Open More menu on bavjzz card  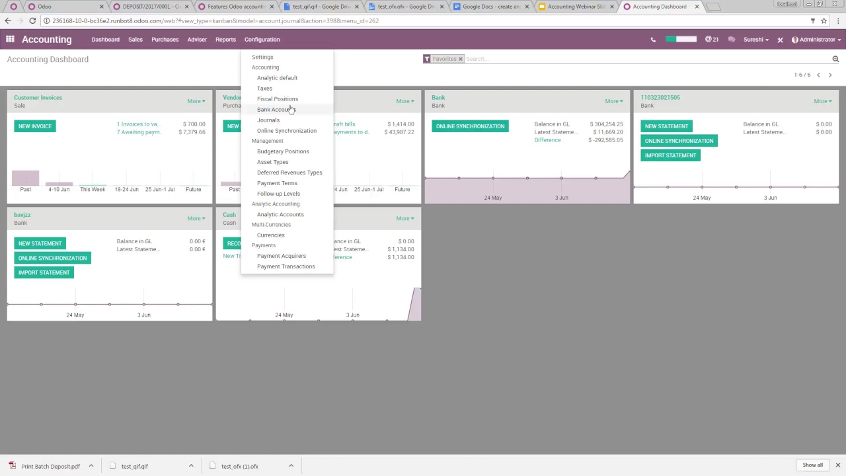(x=196, y=218)
